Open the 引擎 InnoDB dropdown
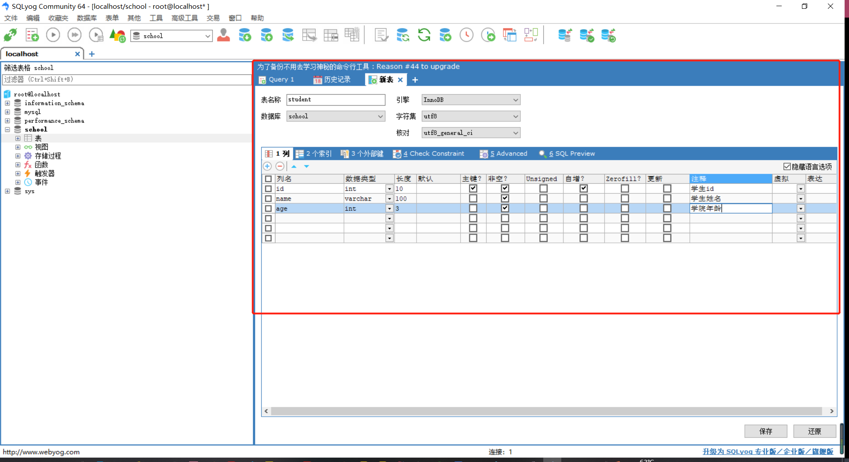This screenshot has height=462, width=849. pyautogui.click(x=515, y=99)
